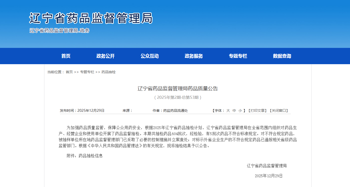The image size is (350, 187).
Task: Click the 辽宁省药品监督管理局 site title logo
Action: point(91,18)
